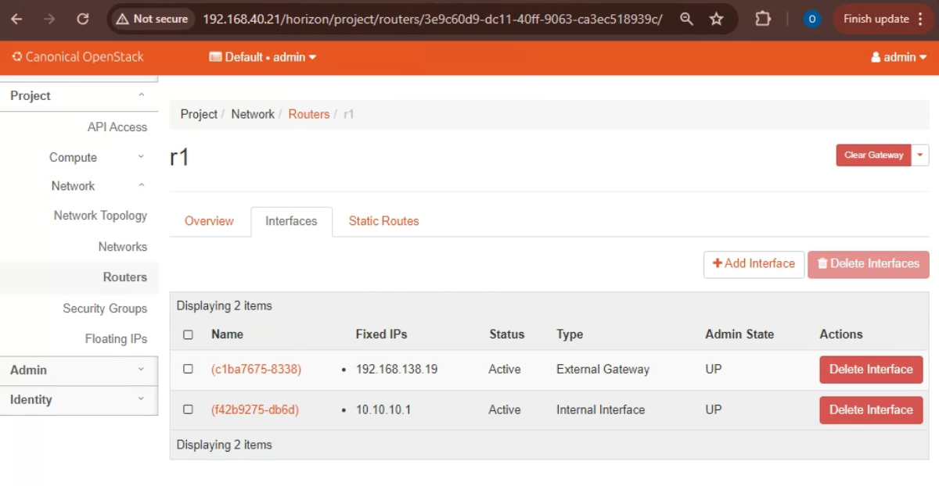The width and height of the screenshot is (939, 486).
Task: Select the checkbox for interface c1ba7675-8338
Action: (188, 369)
